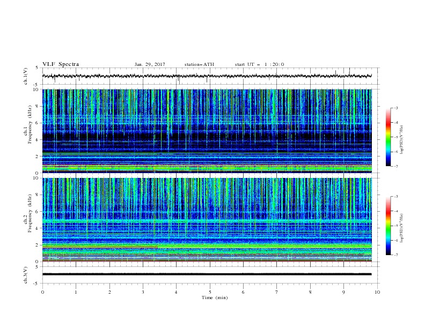
Task: Select the "Time (min)" axis title
Action: [215, 297]
